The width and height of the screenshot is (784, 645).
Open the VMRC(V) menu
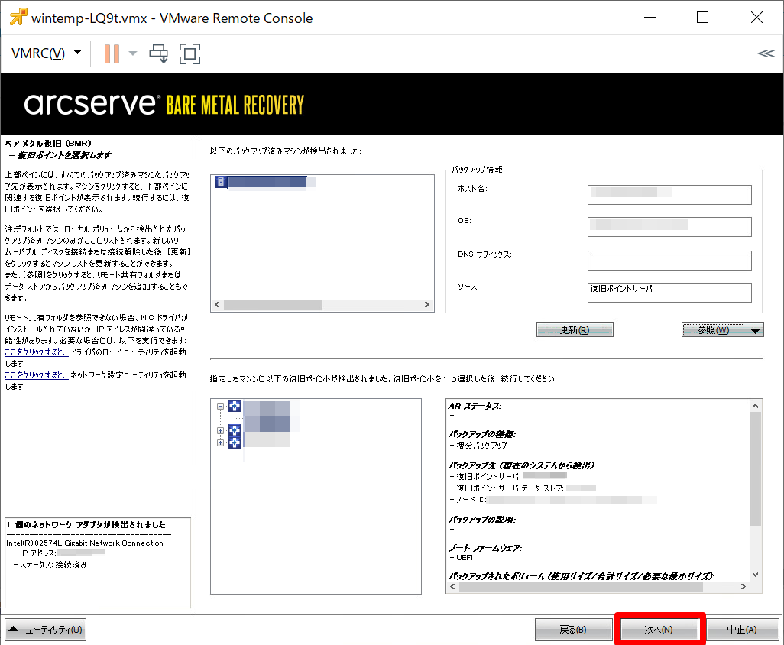(46, 53)
